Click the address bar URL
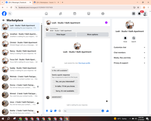The height and width of the screenshot is (121, 151). tap(36, 8)
